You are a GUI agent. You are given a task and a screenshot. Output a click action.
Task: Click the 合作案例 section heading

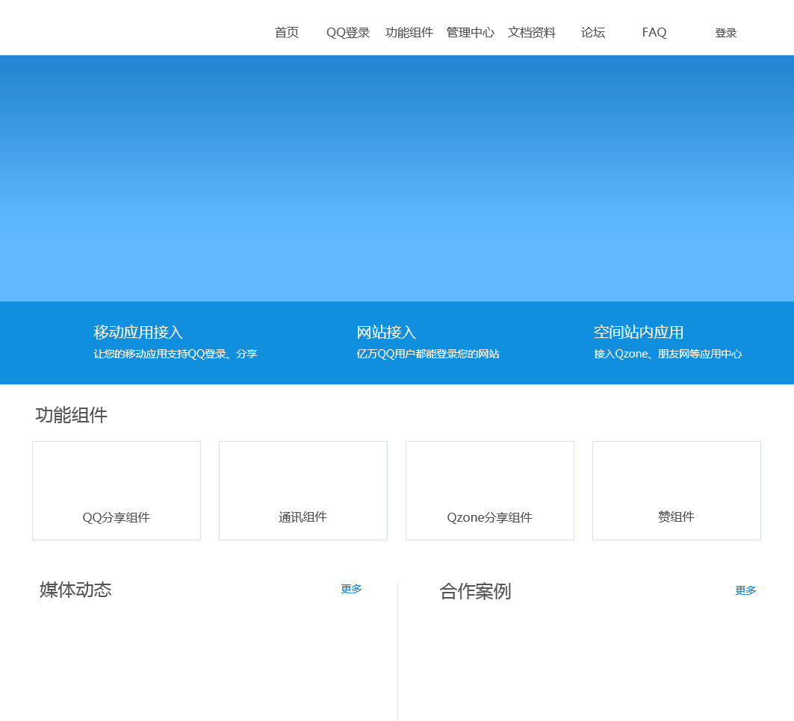tap(475, 591)
